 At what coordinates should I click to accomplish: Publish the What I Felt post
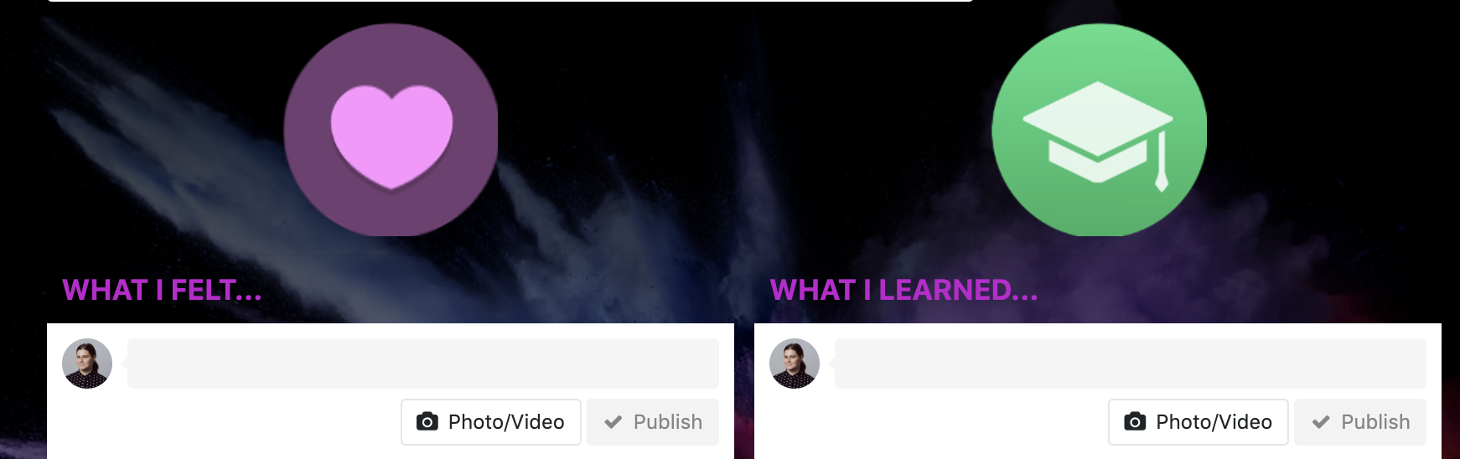[653, 422]
